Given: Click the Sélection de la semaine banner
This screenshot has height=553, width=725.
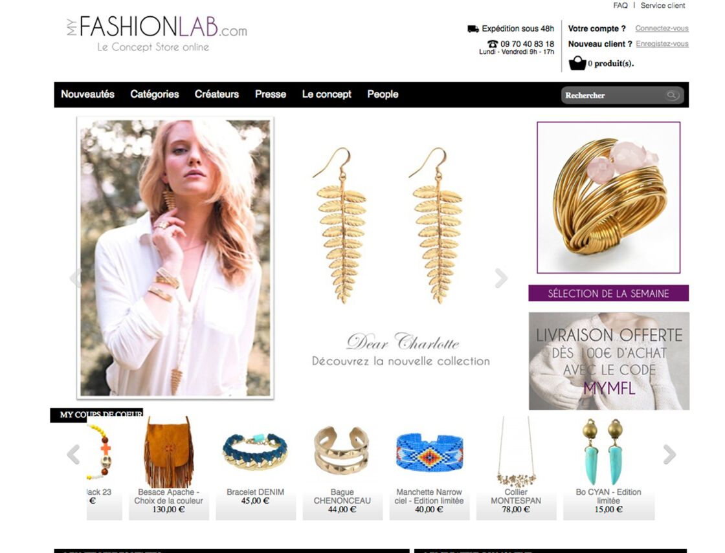Looking at the screenshot, I should click(x=608, y=294).
